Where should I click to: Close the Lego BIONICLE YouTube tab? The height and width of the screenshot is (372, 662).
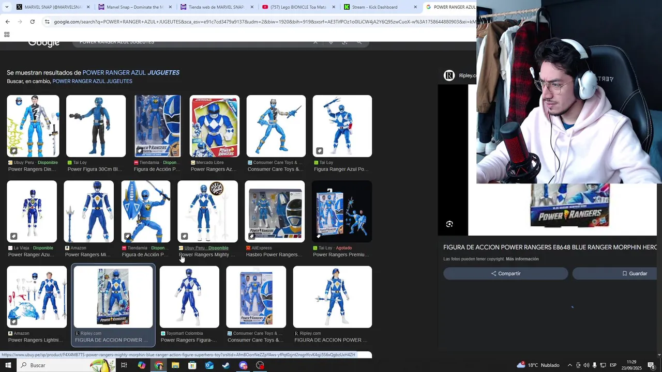coord(333,7)
